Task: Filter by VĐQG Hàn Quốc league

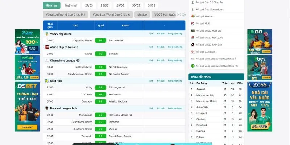Action: click(x=164, y=14)
